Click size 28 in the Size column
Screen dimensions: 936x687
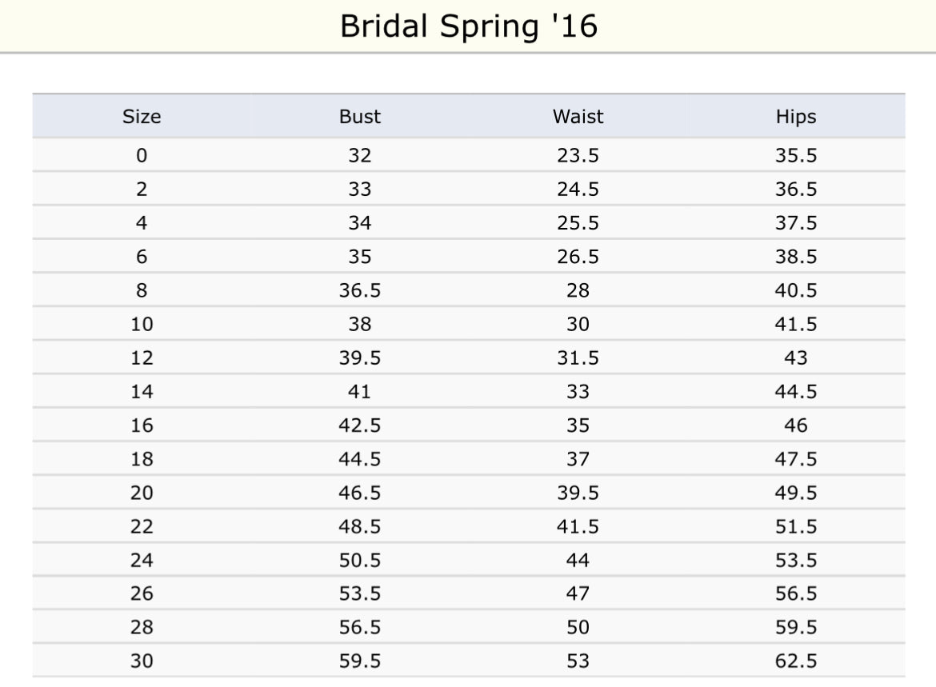142,628
